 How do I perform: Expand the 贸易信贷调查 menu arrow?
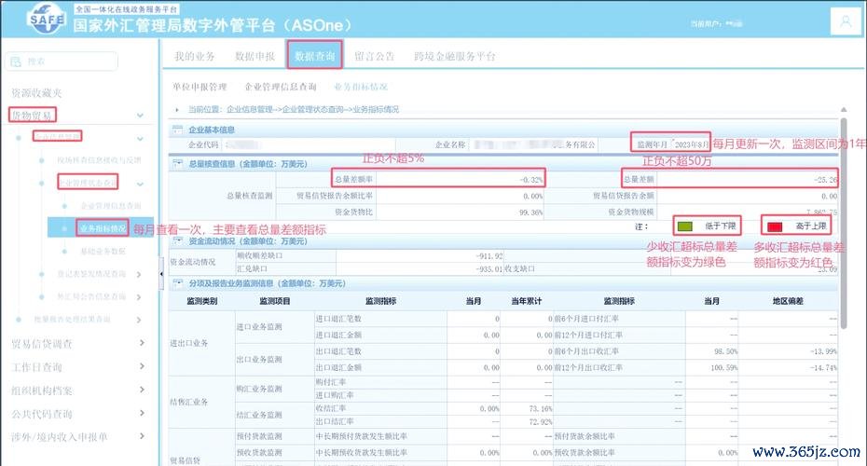point(142,343)
